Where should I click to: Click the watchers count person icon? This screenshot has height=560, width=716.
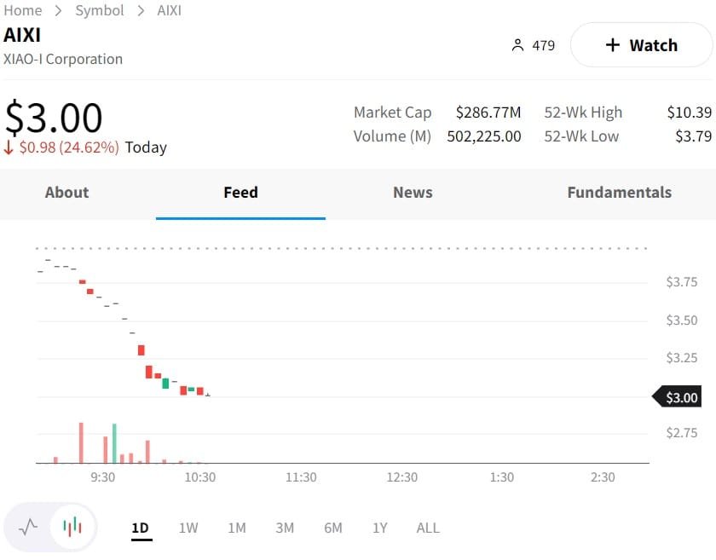tap(517, 45)
